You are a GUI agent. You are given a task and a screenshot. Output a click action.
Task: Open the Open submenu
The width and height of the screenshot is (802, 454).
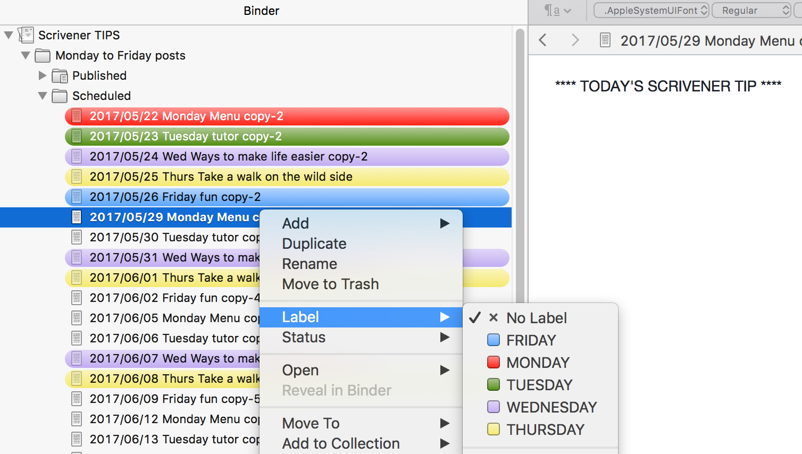[x=361, y=370]
